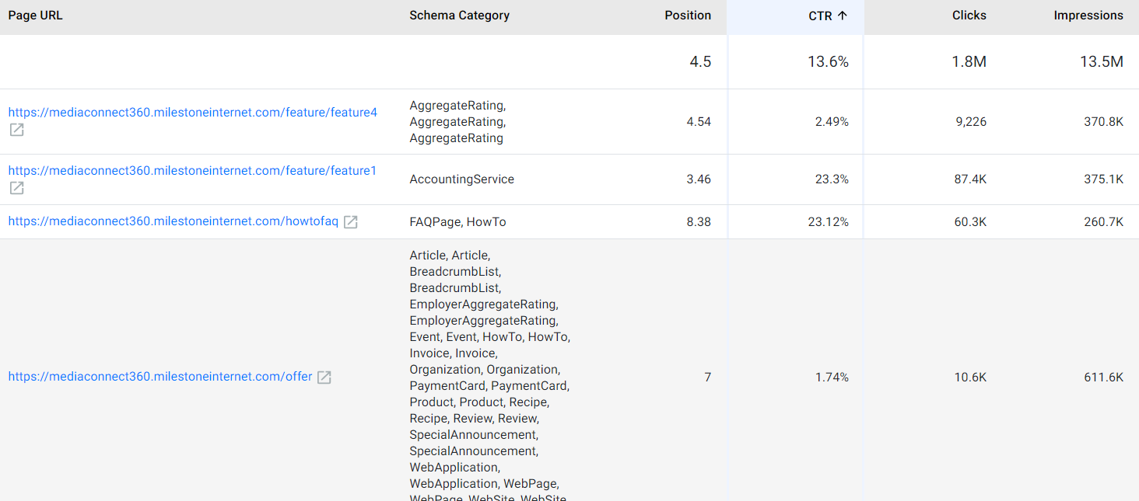1139x501 pixels.
Task: Open the offer page link
Action: coord(160,377)
